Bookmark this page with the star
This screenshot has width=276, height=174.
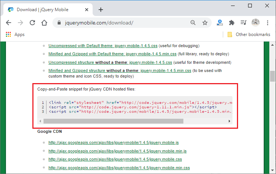tap(205, 23)
